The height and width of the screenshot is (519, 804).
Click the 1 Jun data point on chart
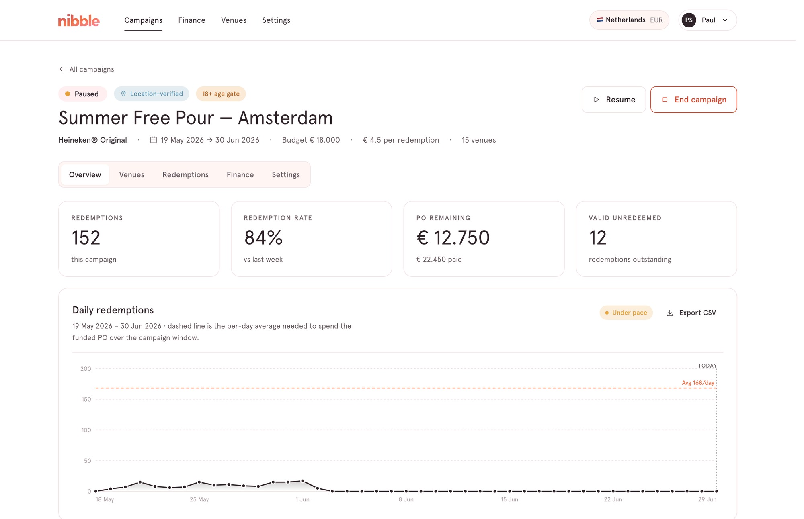point(303,481)
